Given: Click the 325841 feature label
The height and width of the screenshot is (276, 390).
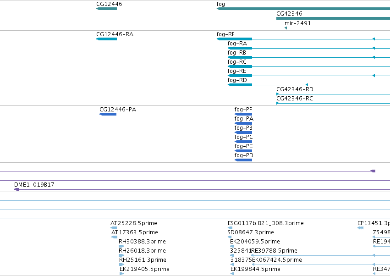Looking at the screenshot, I should (x=241, y=251).
